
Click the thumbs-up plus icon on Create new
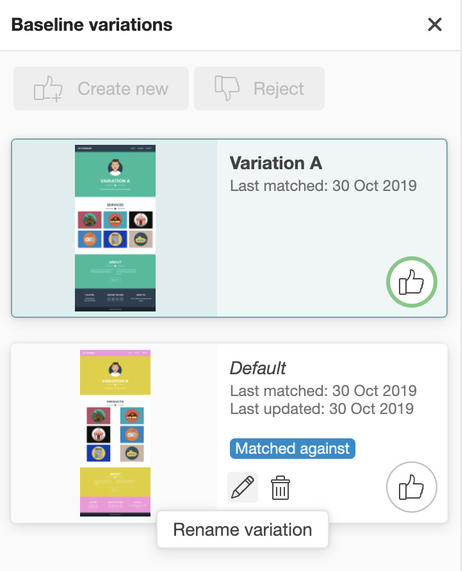[x=49, y=89]
